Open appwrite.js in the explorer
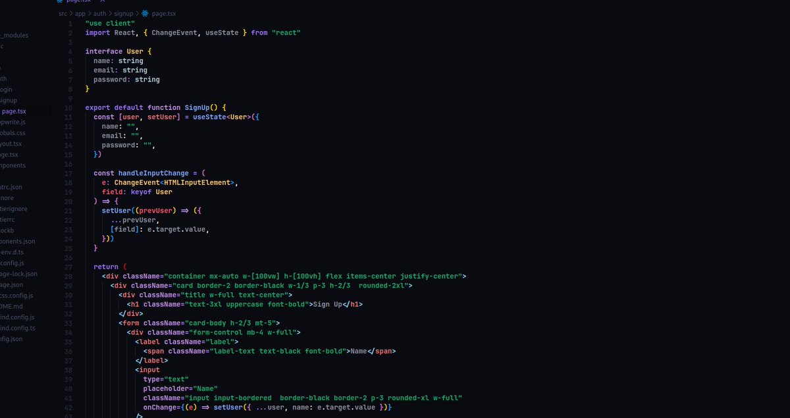 tap(13, 122)
